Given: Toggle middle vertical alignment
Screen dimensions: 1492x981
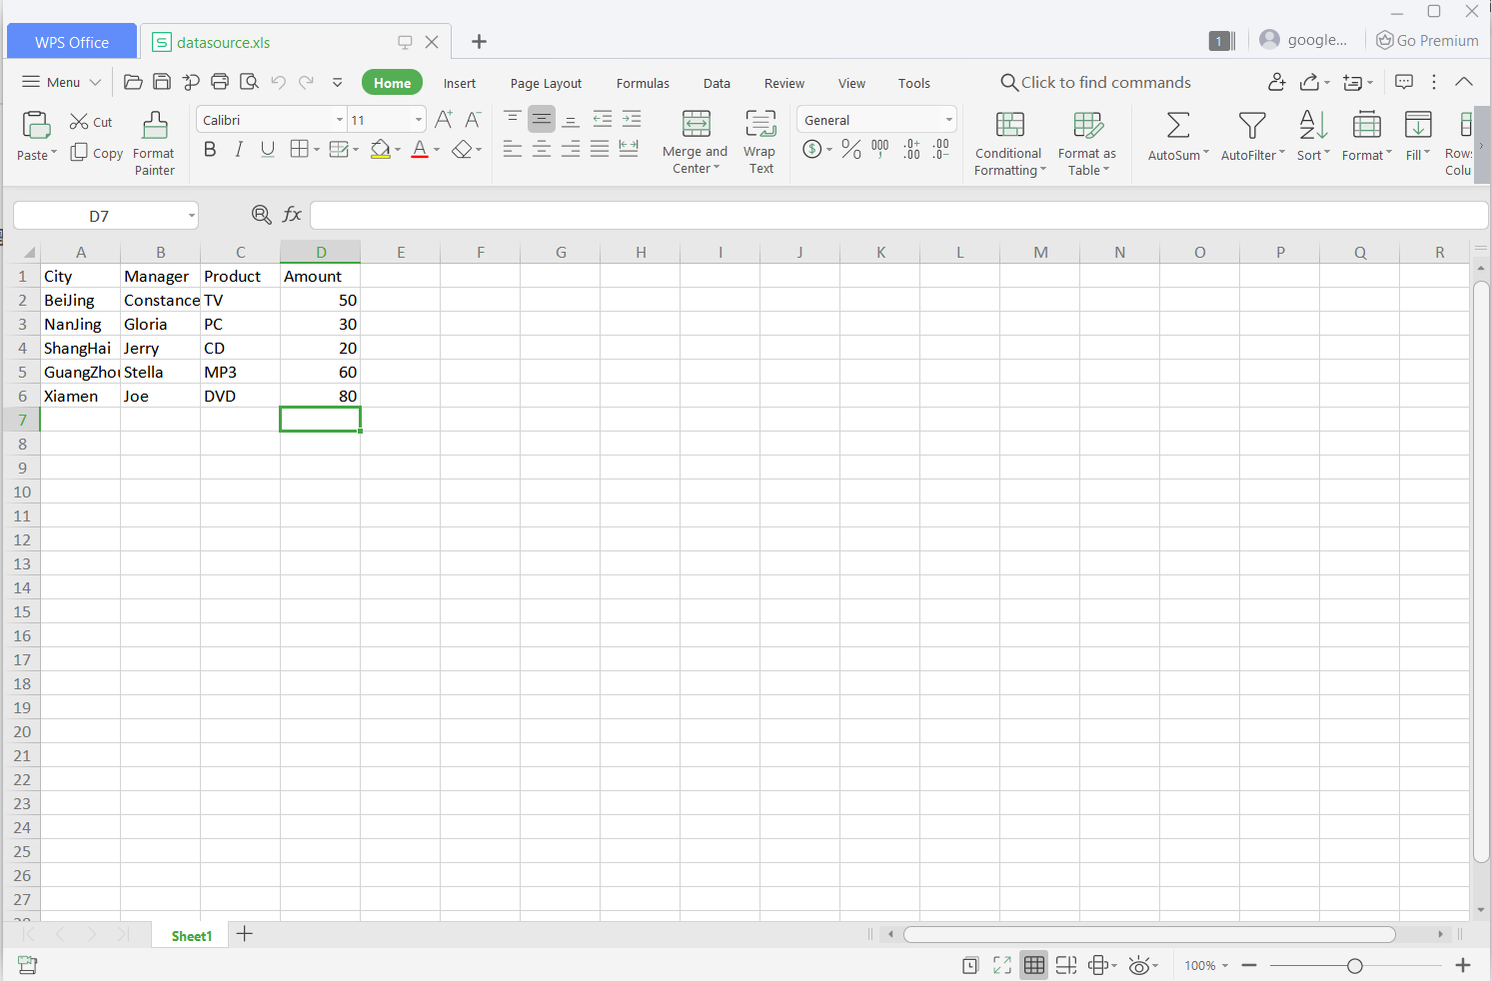Looking at the screenshot, I should click(x=542, y=119).
